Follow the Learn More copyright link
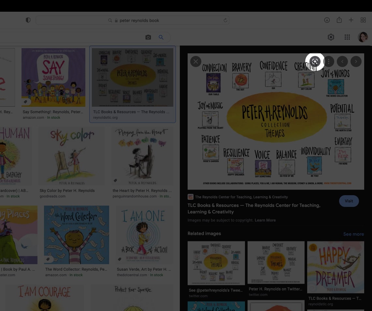The image size is (372, 311). [x=265, y=220]
